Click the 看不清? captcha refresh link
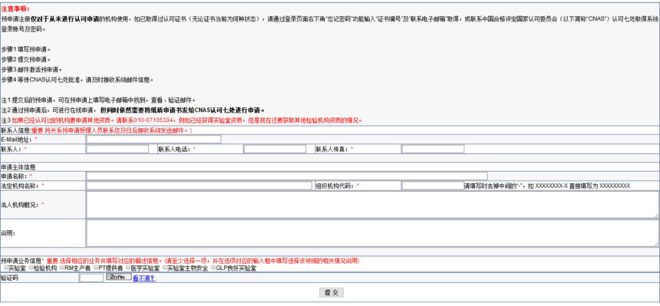The image size is (660, 306). pos(144,279)
